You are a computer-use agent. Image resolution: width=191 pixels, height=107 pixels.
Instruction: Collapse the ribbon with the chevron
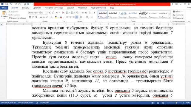(x=189, y=21)
